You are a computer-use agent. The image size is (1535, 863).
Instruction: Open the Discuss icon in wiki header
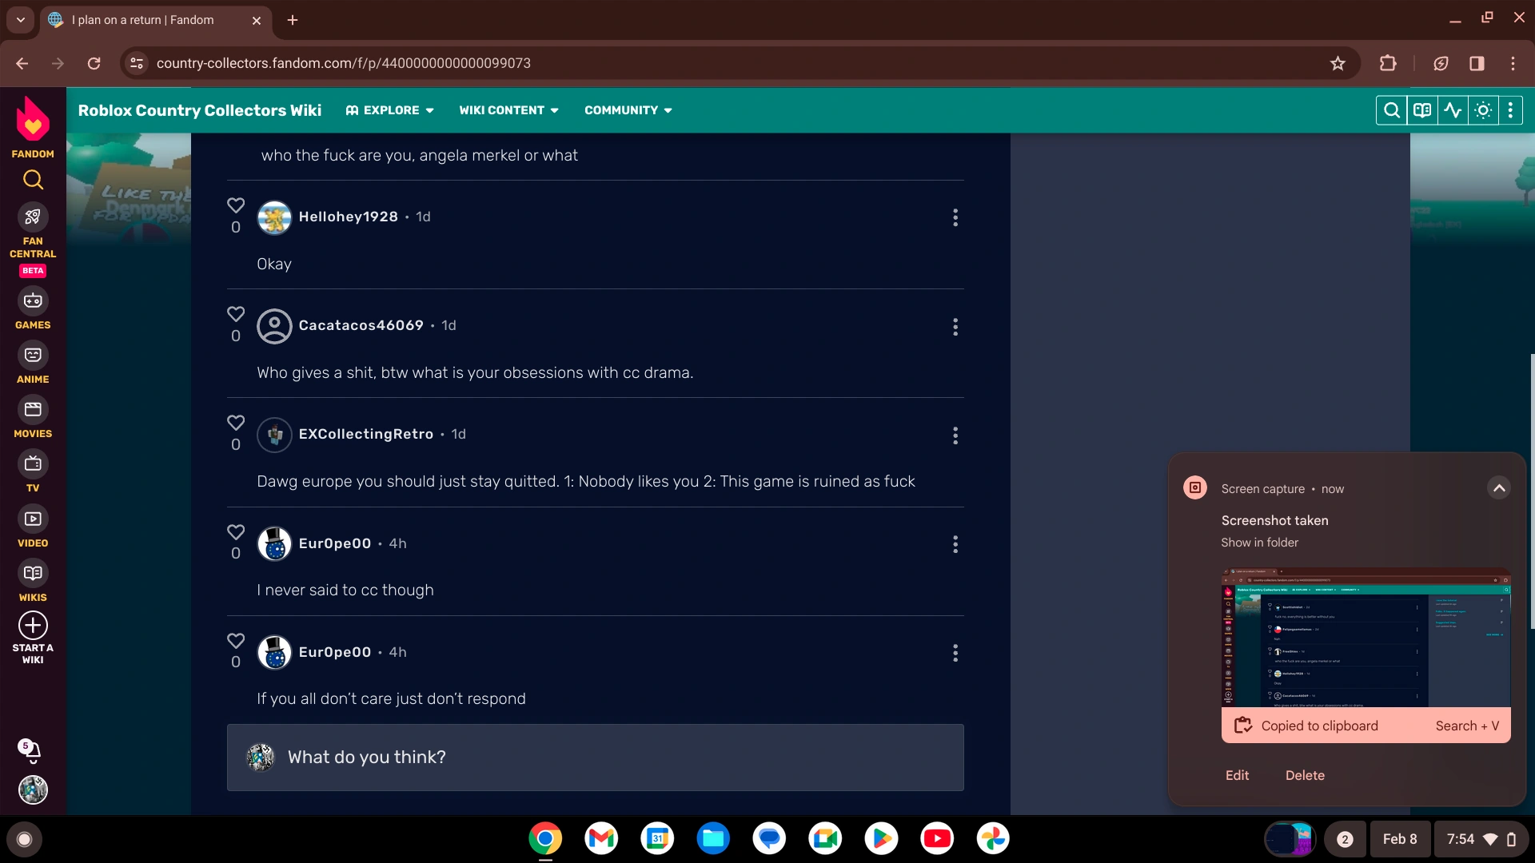pyautogui.click(x=1422, y=110)
